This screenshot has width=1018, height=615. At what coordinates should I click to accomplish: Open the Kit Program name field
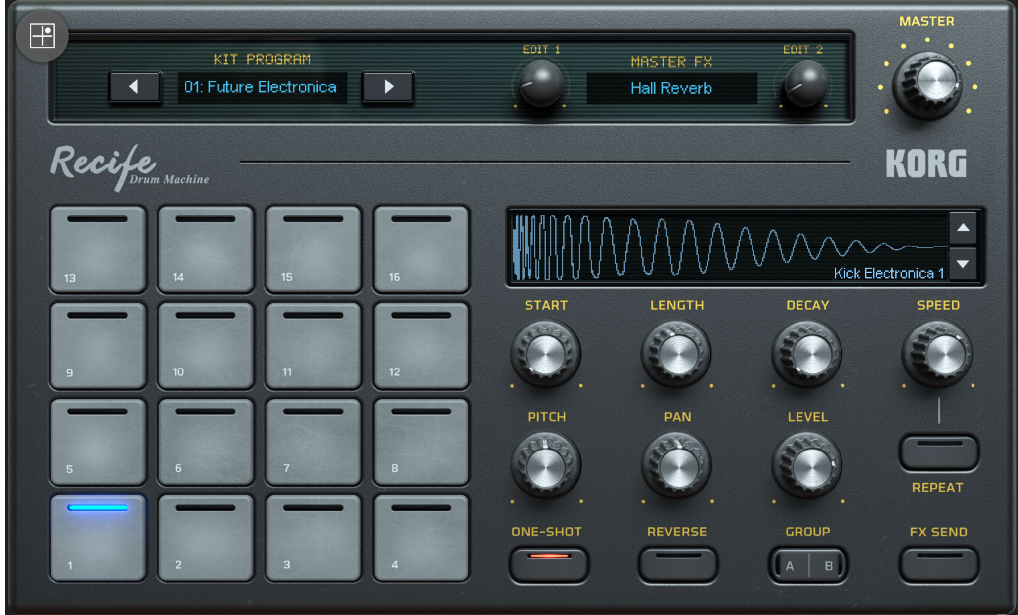pyautogui.click(x=262, y=87)
